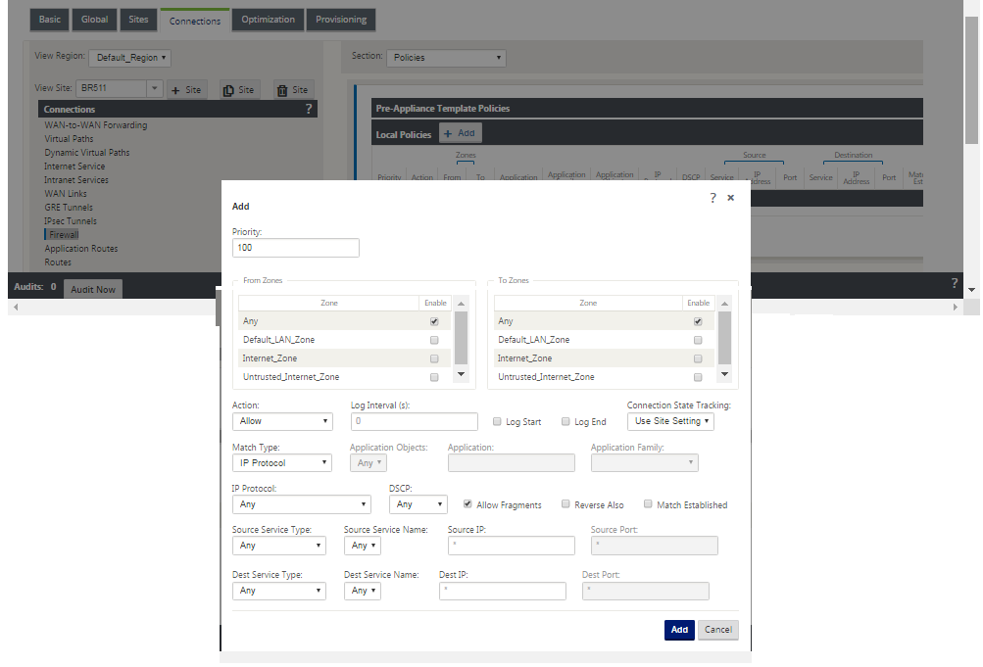Close the Add dialog with X
The height and width of the screenshot is (667, 983).
coord(730,198)
